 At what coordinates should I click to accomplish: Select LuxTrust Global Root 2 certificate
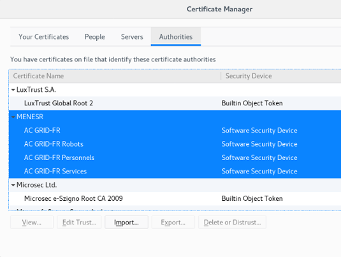click(x=59, y=103)
